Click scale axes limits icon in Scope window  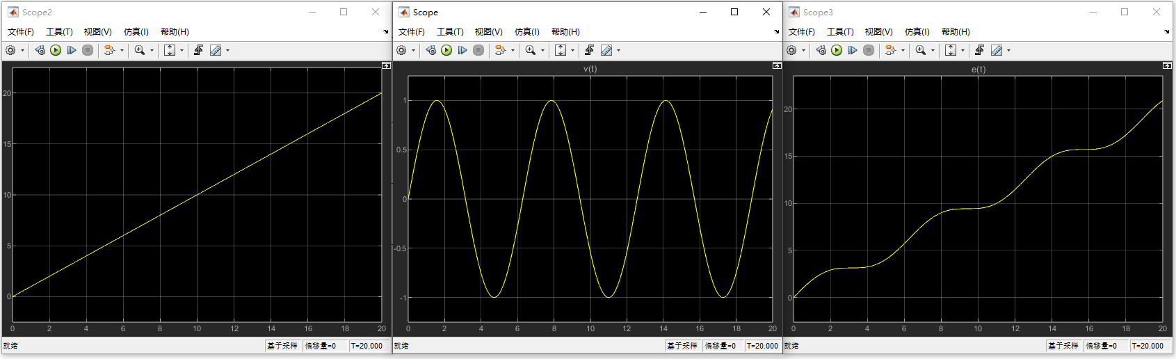pos(561,50)
